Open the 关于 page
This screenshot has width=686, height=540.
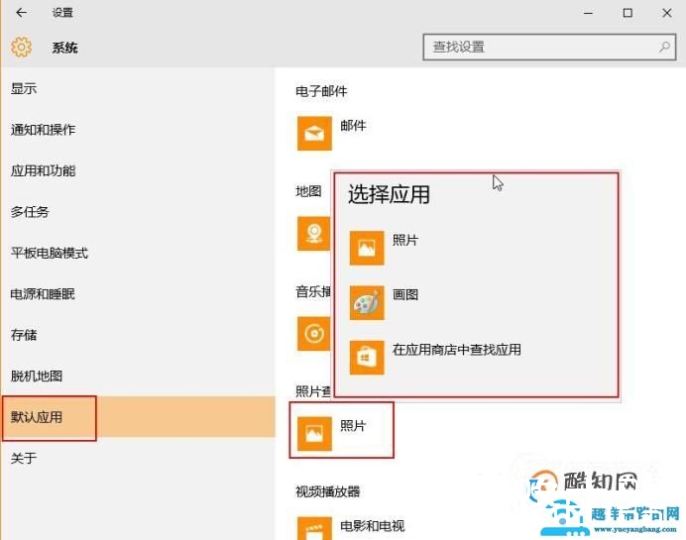[x=24, y=458]
